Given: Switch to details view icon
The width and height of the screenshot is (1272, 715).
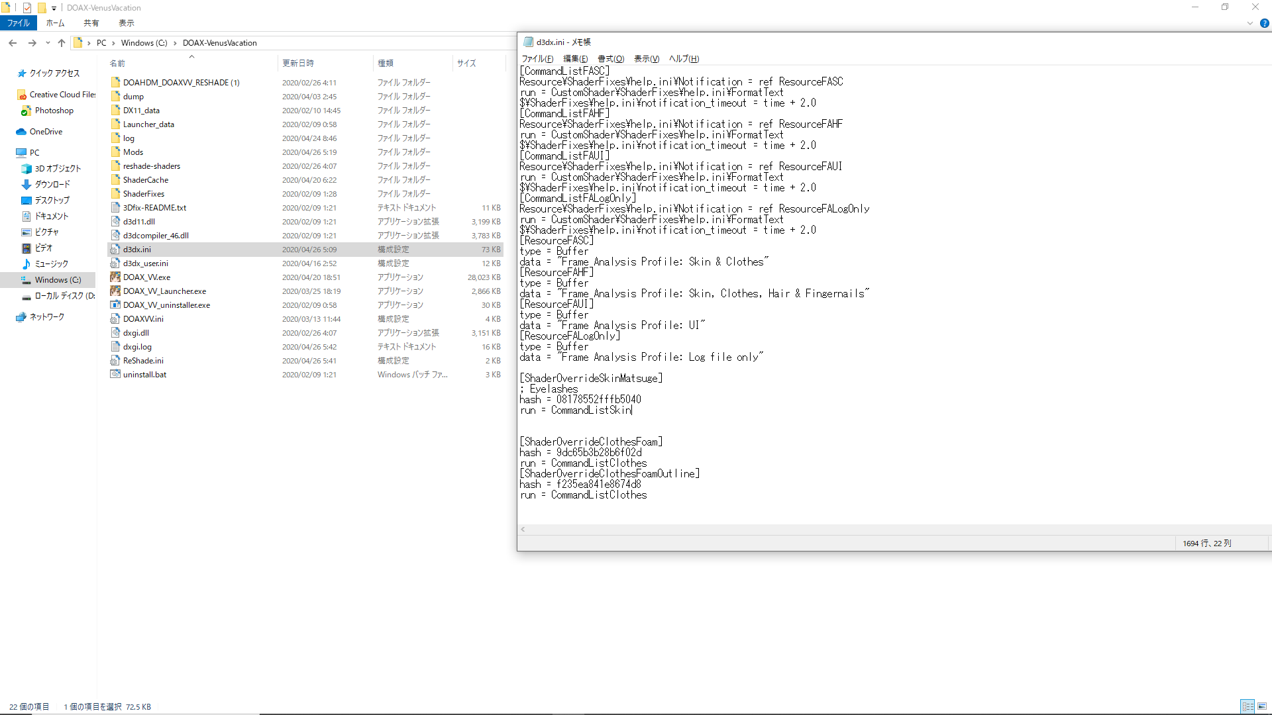Looking at the screenshot, I should click(x=1248, y=706).
